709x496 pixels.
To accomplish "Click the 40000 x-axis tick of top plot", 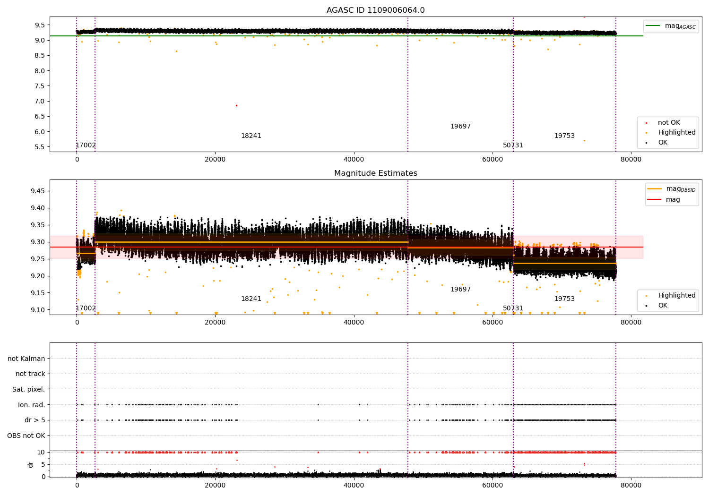I will 354,160.
